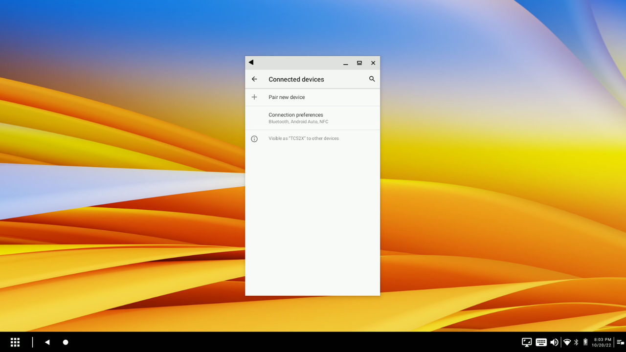Tap the taskbar back navigation triangle
This screenshot has height=352, width=626.
click(x=47, y=342)
